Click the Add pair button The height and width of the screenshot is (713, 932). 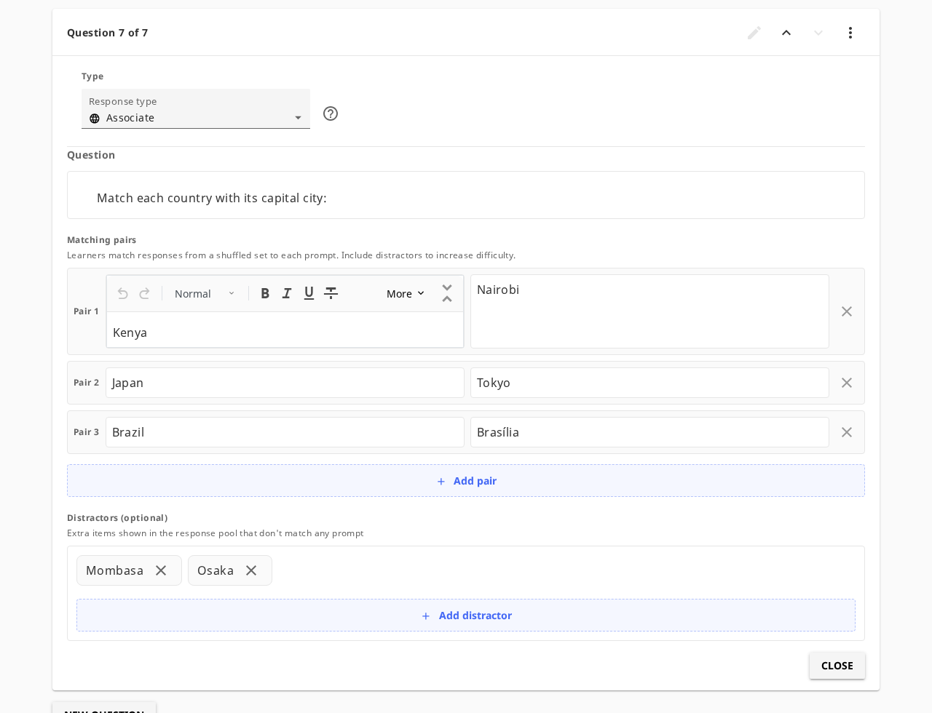point(466,481)
